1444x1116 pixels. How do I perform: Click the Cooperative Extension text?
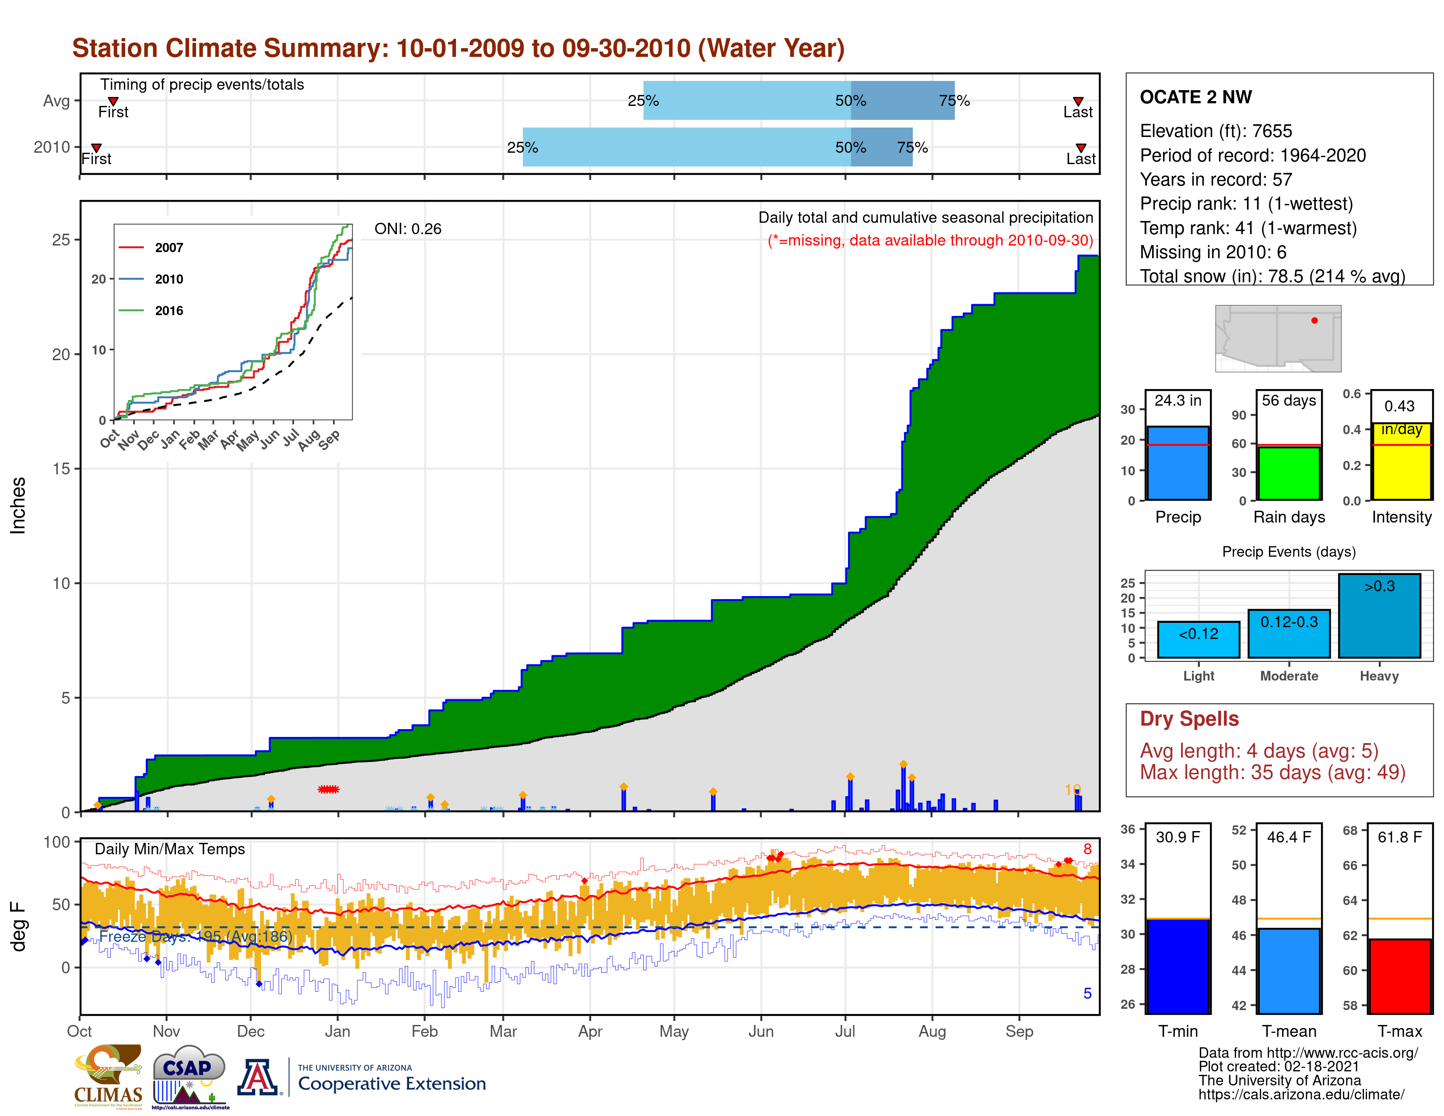point(392,1084)
